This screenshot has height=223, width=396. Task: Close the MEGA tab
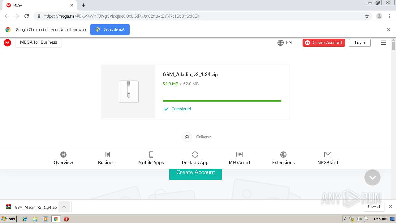point(72,5)
